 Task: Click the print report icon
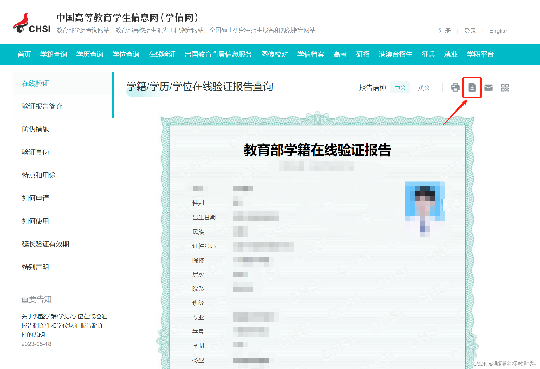(455, 88)
